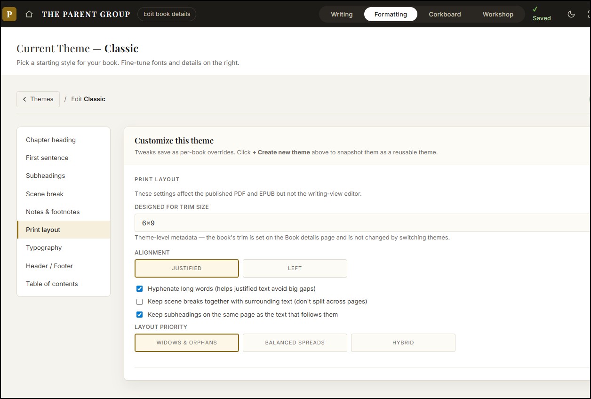Choose Widows & Orphans layout priority
The width and height of the screenshot is (591, 399).
[x=187, y=343]
